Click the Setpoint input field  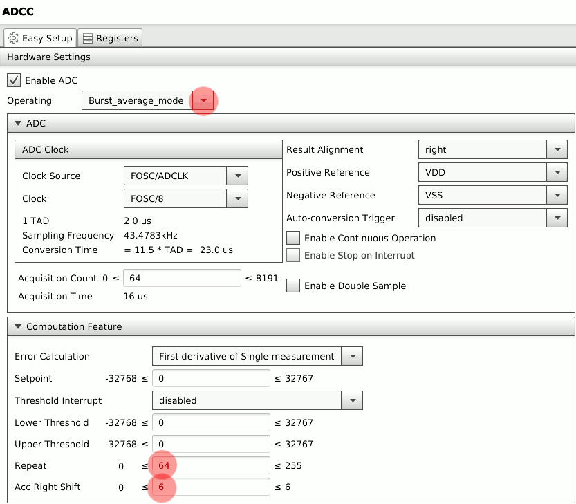(210, 379)
